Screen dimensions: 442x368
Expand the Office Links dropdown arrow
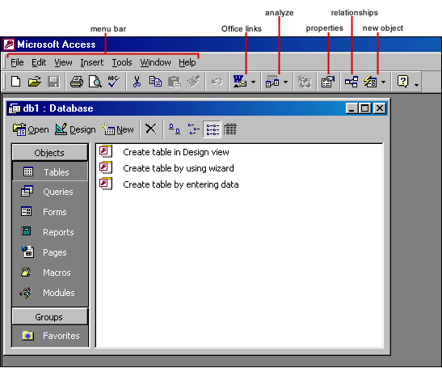tap(253, 82)
